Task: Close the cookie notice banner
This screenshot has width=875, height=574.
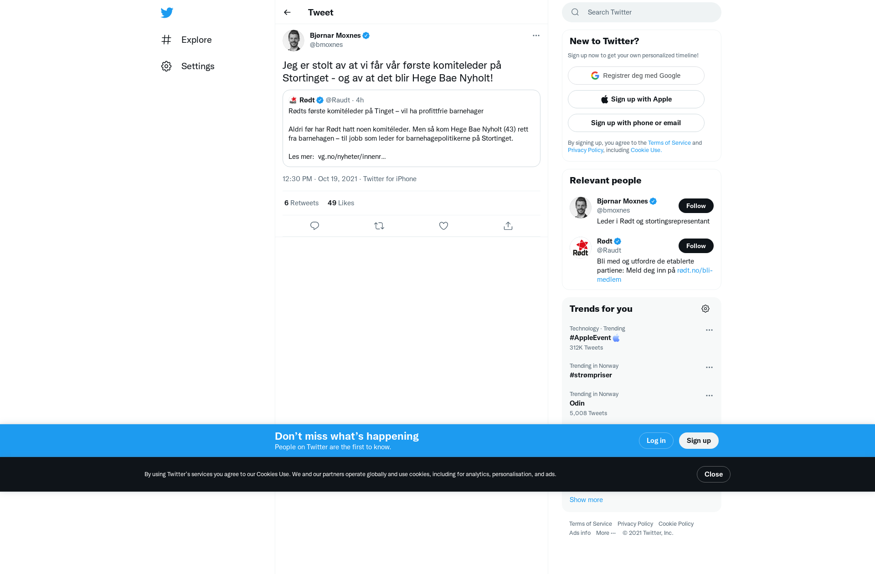Action: 713,474
